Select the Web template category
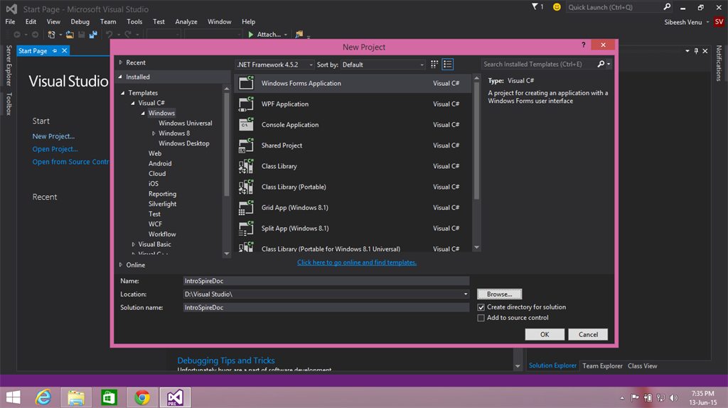The width and height of the screenshot is (728, 408). 154,153
